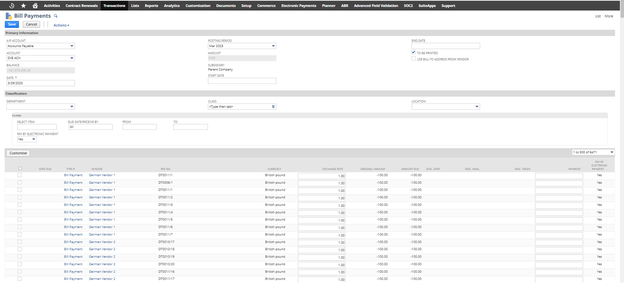Expand the A/P Account dropdown

point(72,46)
